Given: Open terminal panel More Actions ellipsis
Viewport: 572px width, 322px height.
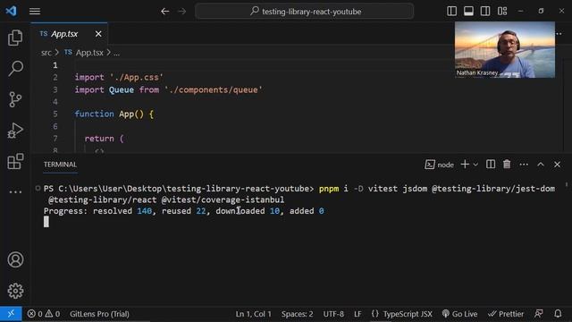Looking at the screenshot, I should pos(524,165).
